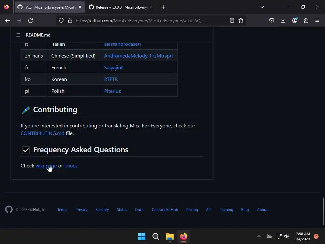Open the wiki page link
This screenshot has width=325, height=244.
point(46,166)
